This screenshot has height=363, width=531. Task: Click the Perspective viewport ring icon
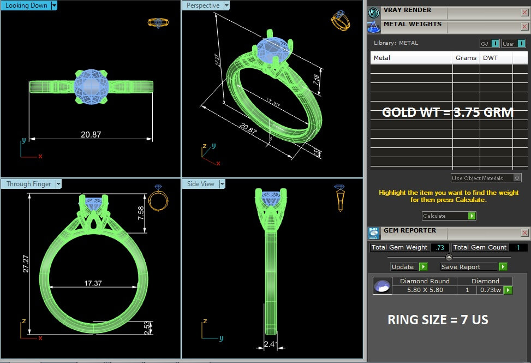coord(340,21)
